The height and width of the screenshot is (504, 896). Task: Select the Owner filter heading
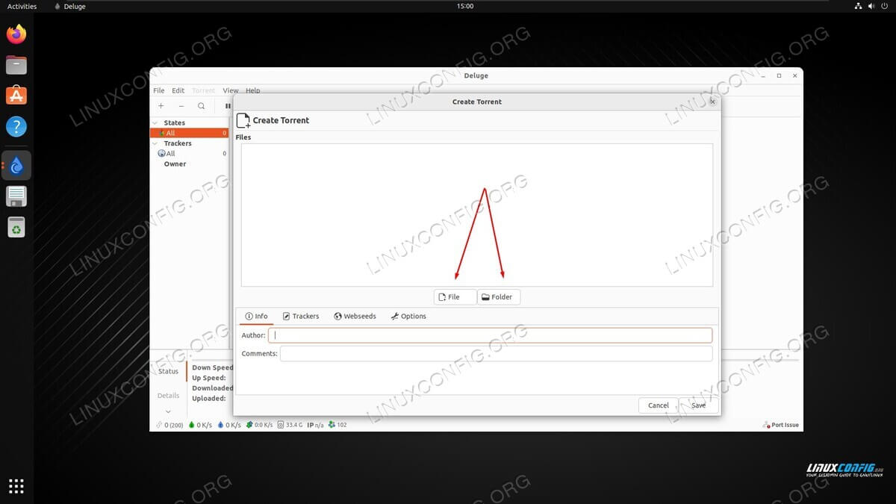[x=175, y=164]
